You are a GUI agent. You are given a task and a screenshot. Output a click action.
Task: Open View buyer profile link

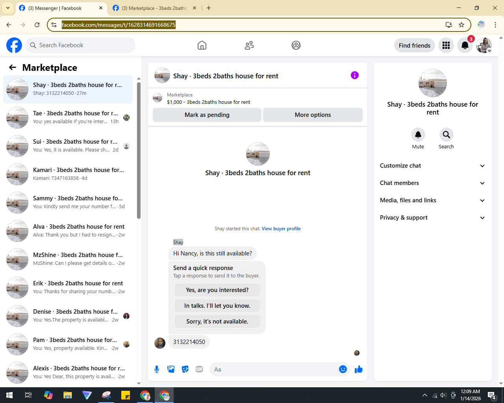coord(281,229)
